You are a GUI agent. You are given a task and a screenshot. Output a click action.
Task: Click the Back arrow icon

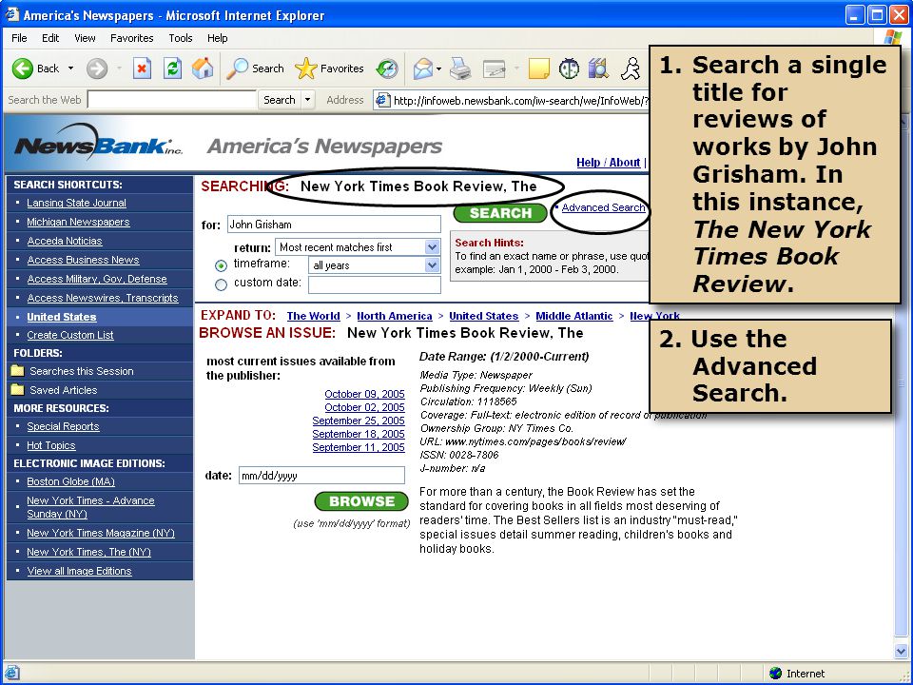coord(23,68)
